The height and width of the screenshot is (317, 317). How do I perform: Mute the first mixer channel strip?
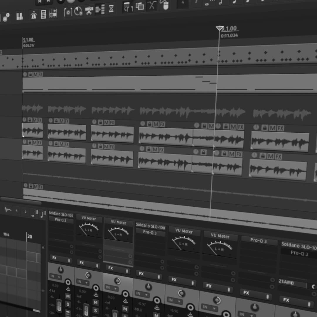[x=68, y=296]
